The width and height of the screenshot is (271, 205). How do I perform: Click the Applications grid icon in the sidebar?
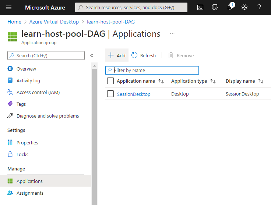(10, 181)
